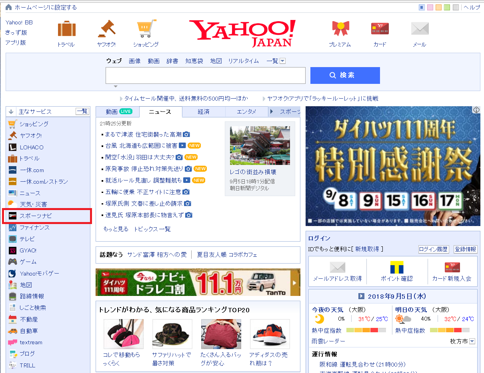Click the ポイント確認 T-point icon
484x373 pixels.
click(x=397, y=267)
